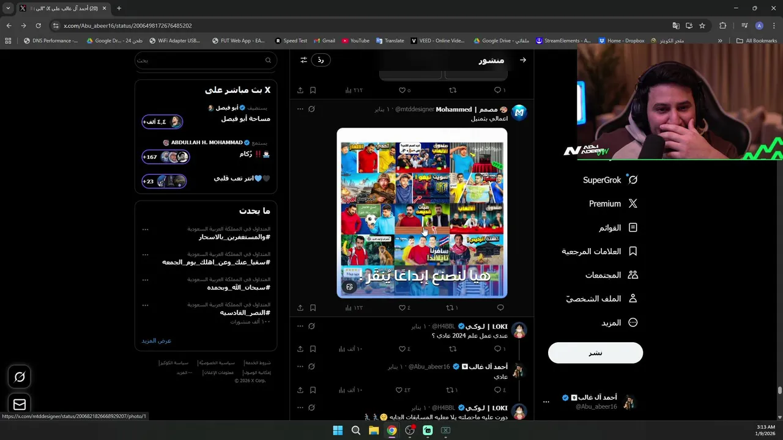Viewport: 783px width, 440px height.
Task: Open SuperGrok in the sidebar
Action: 610,180
